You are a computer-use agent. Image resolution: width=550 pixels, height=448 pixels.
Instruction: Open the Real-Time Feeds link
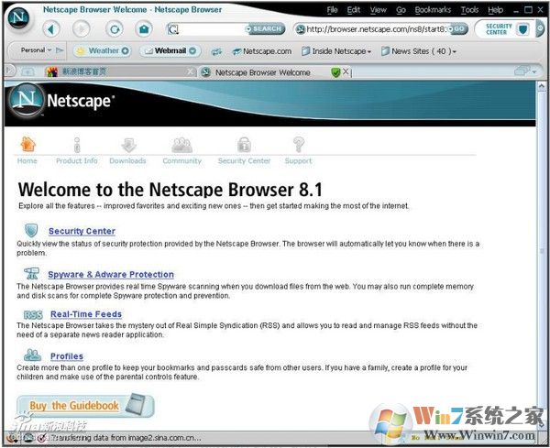tap(86, 314)
